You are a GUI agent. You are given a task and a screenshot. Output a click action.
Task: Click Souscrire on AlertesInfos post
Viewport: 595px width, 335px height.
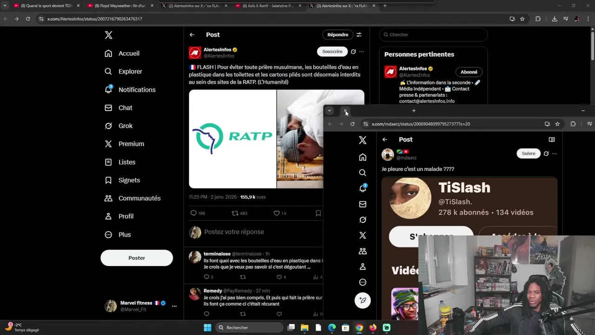(332, 52)
